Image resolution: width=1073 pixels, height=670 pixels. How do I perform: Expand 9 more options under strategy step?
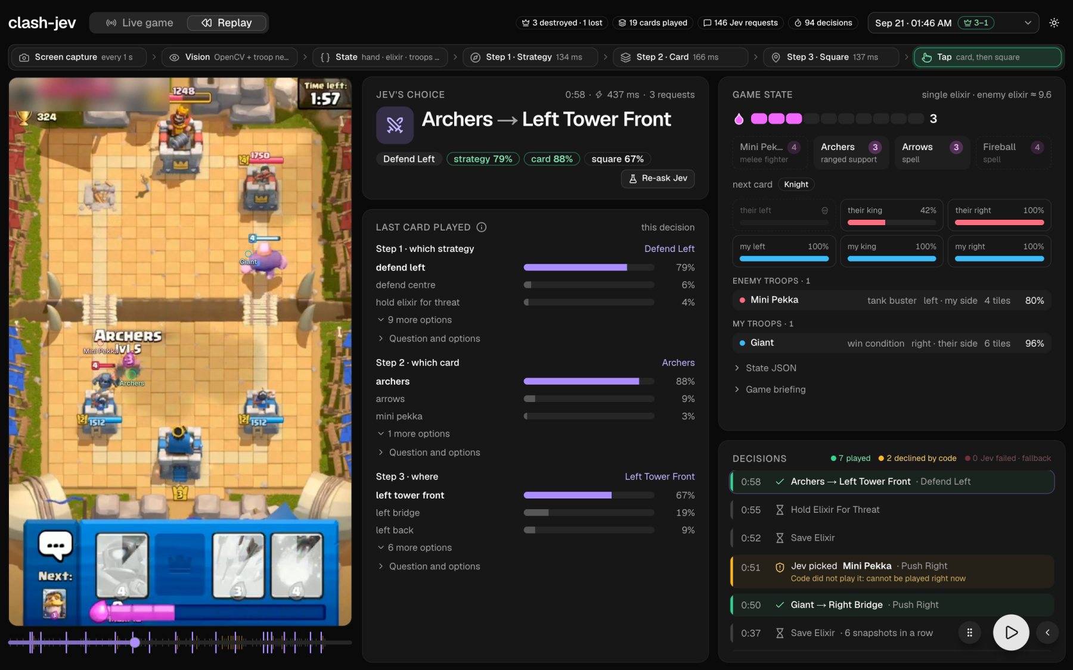pyautogui.click(x=415, y=320)
